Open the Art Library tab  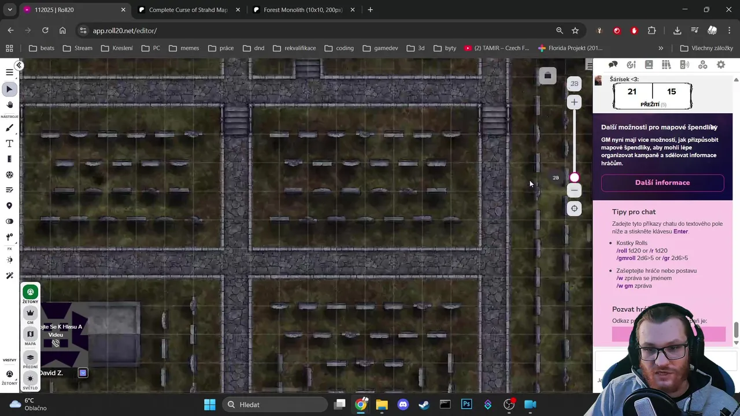point(631,65)
